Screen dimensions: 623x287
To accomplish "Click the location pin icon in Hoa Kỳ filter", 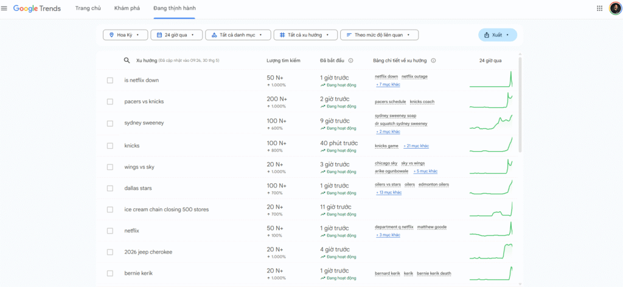I will [x=111, y=35].
